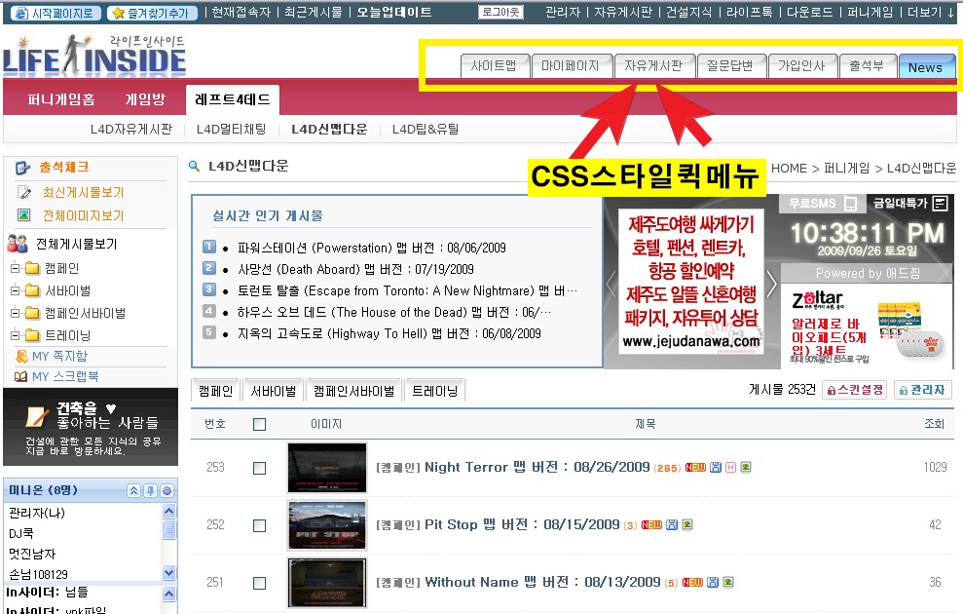Screen dimensions: 963x614
Task: Filter list by 캠페인 category tab
Action: pyautogui.click(x=215, y=391)
